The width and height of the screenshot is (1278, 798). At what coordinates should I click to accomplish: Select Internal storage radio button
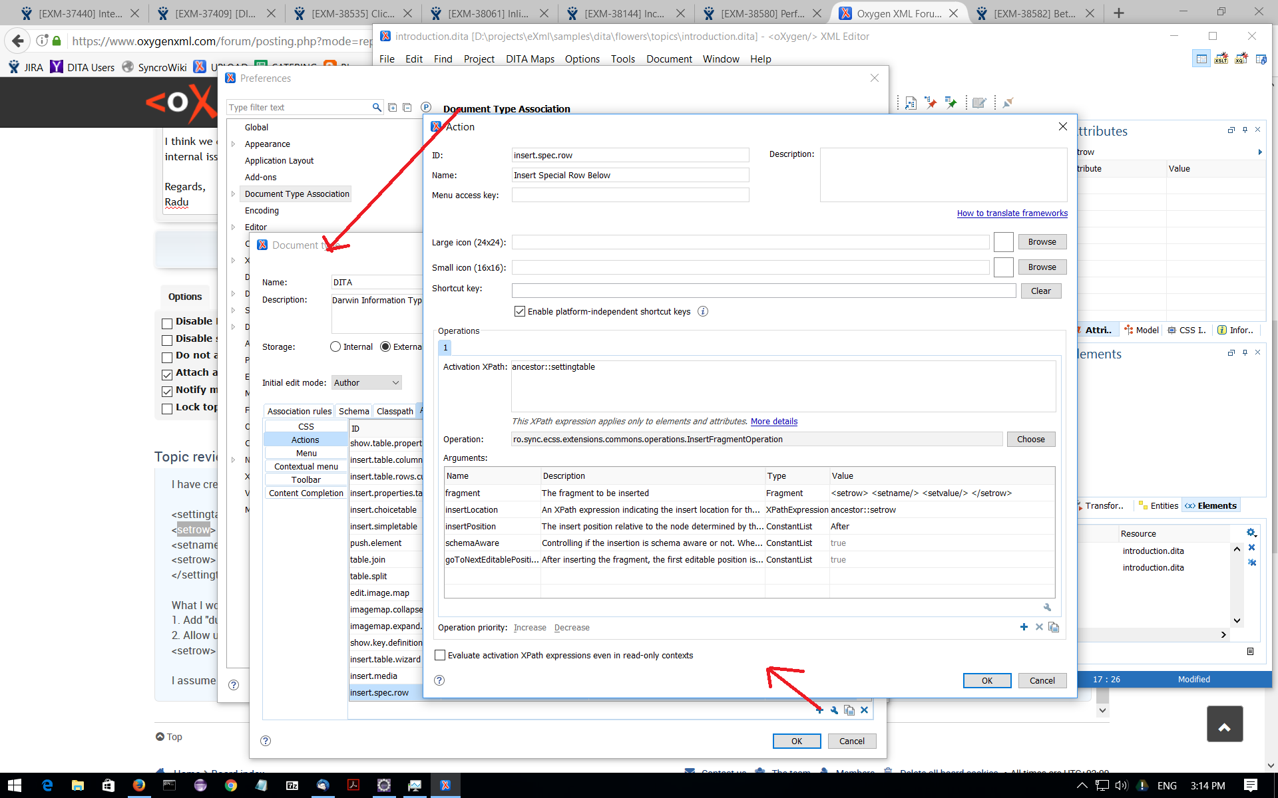pyautogui.click(x=335, y=346)
